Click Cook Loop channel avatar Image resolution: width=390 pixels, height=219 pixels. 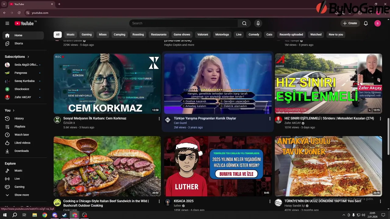(57, 203)
